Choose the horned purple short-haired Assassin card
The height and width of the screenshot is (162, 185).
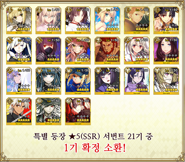(x=107, y=81)
